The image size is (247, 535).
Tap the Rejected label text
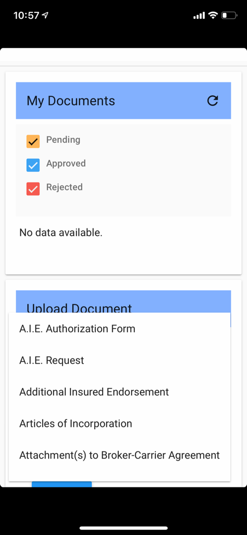pos(65,187)
